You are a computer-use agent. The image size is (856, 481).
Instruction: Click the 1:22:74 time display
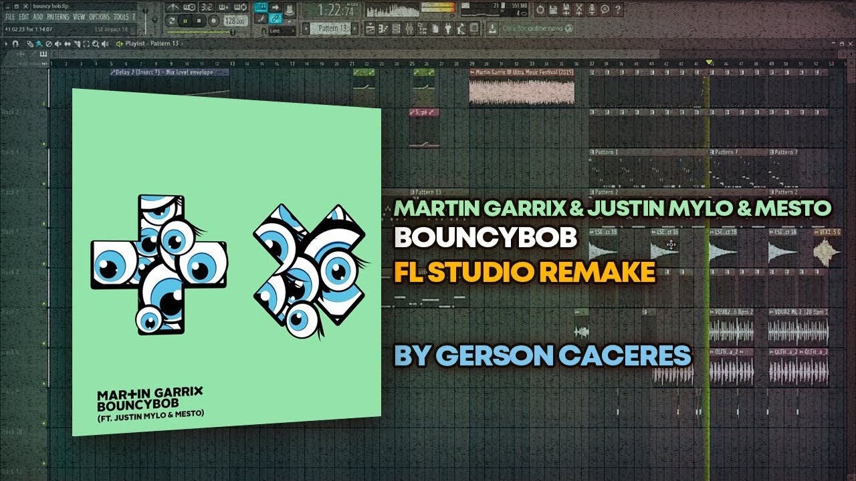(x=335, y=10)
